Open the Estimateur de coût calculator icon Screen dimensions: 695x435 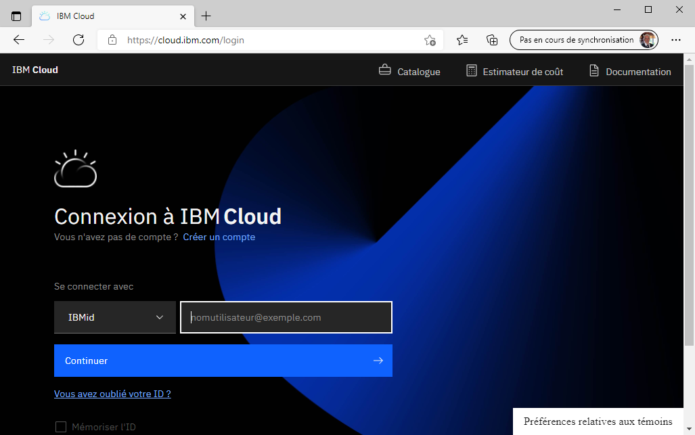[472, 70]
